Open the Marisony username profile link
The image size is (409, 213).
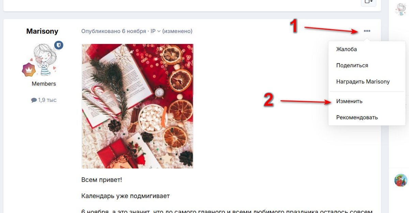[42, 31]
